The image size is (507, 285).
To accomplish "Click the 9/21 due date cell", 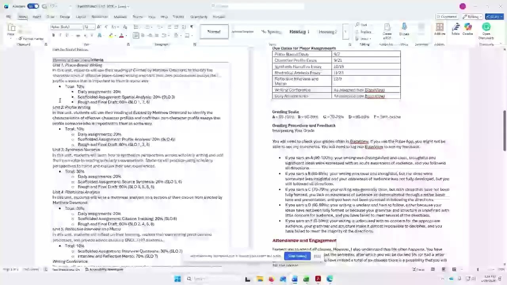I will (366, 60).
